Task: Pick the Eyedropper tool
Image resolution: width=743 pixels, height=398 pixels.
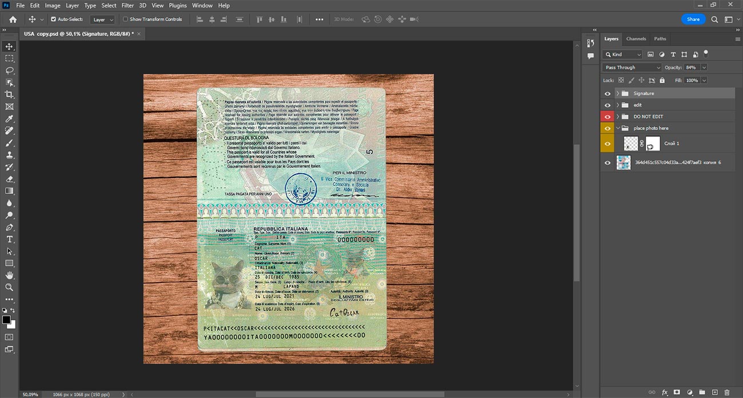Action: 9,119
